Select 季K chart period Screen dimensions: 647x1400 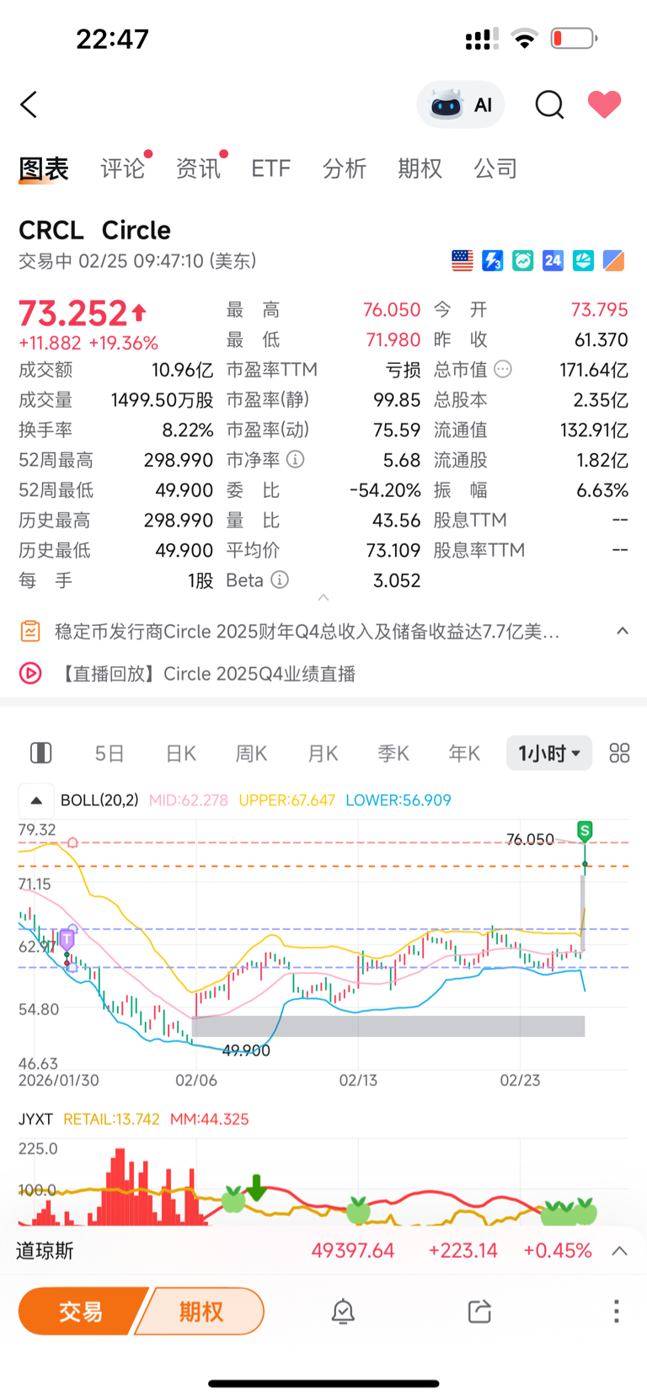click(x=393, y=753)
